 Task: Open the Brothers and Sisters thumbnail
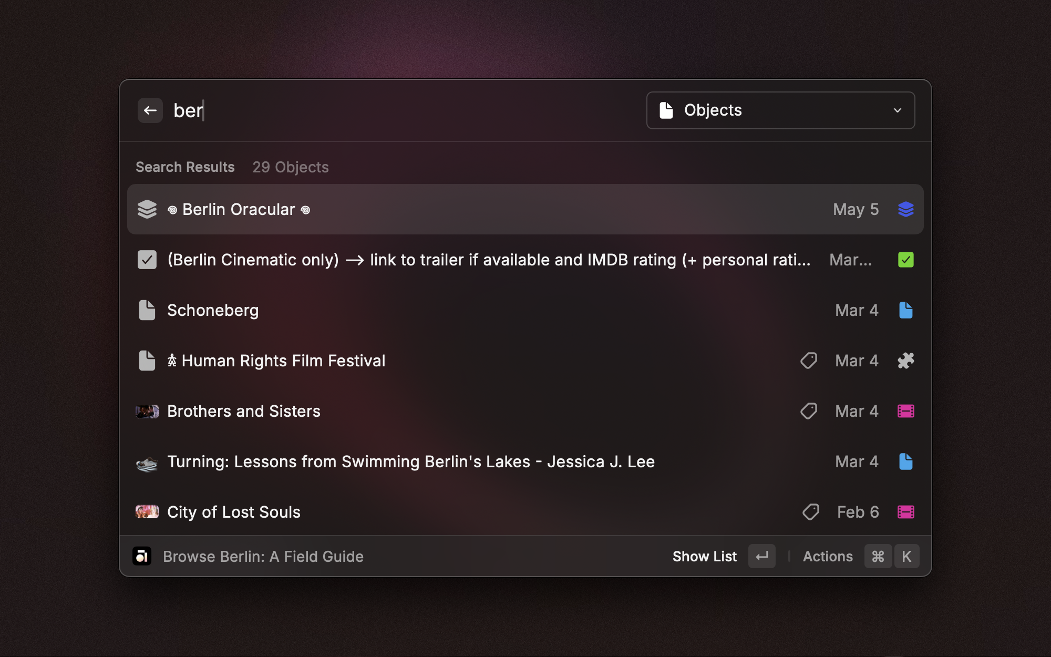pos(147,411)
